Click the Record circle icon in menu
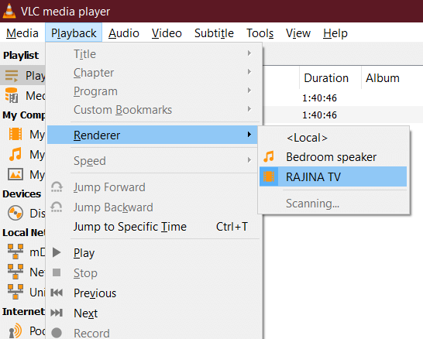This screenshot has width=423, height=339. (57, 333)
